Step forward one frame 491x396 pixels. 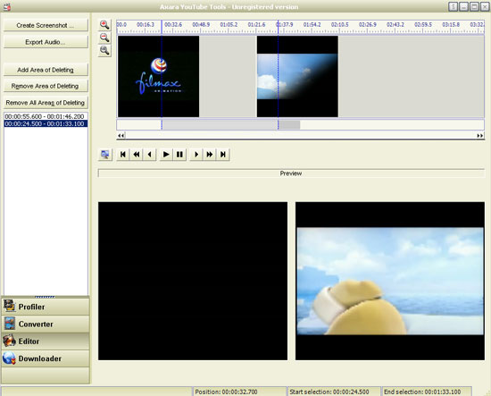pos(196,155)
